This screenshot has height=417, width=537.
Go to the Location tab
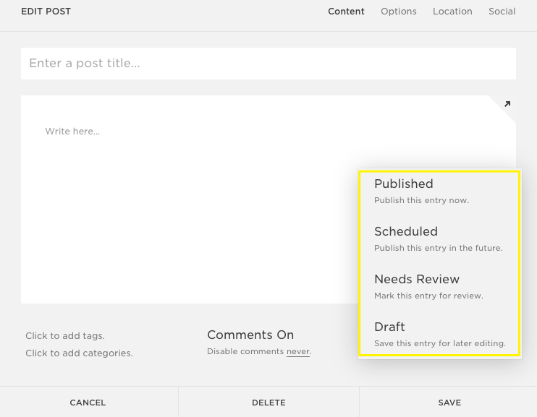pos(452,12)
